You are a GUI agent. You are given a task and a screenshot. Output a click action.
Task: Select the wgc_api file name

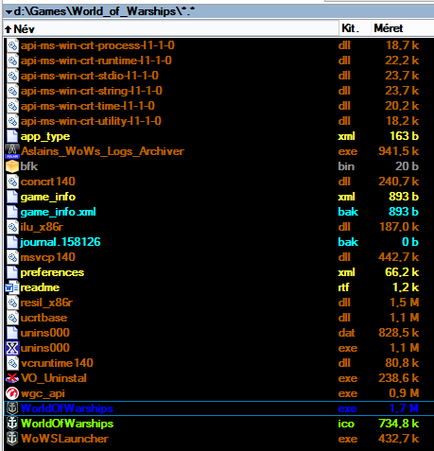43,393
